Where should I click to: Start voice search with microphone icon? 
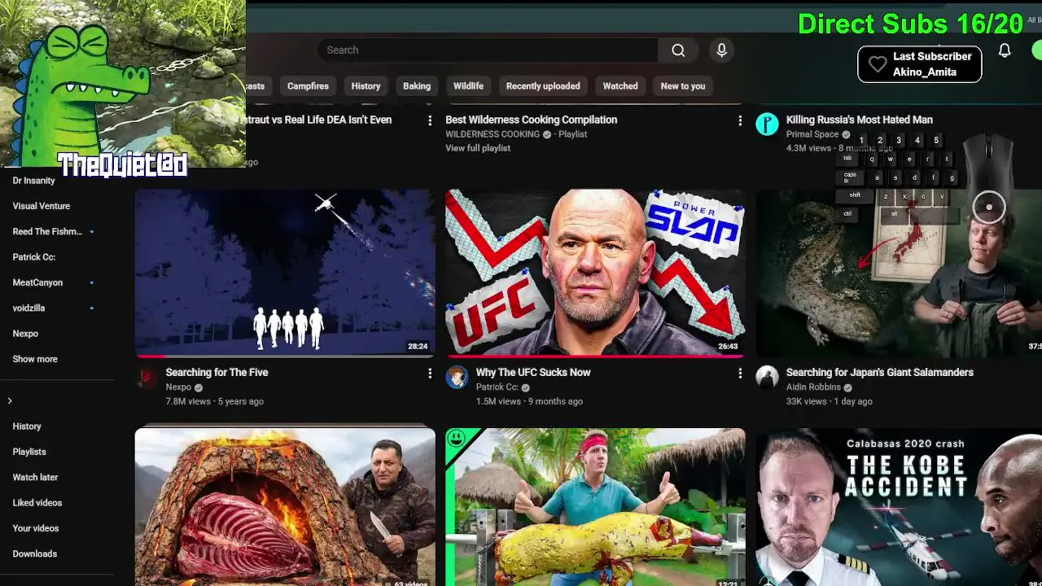[721, 50]
